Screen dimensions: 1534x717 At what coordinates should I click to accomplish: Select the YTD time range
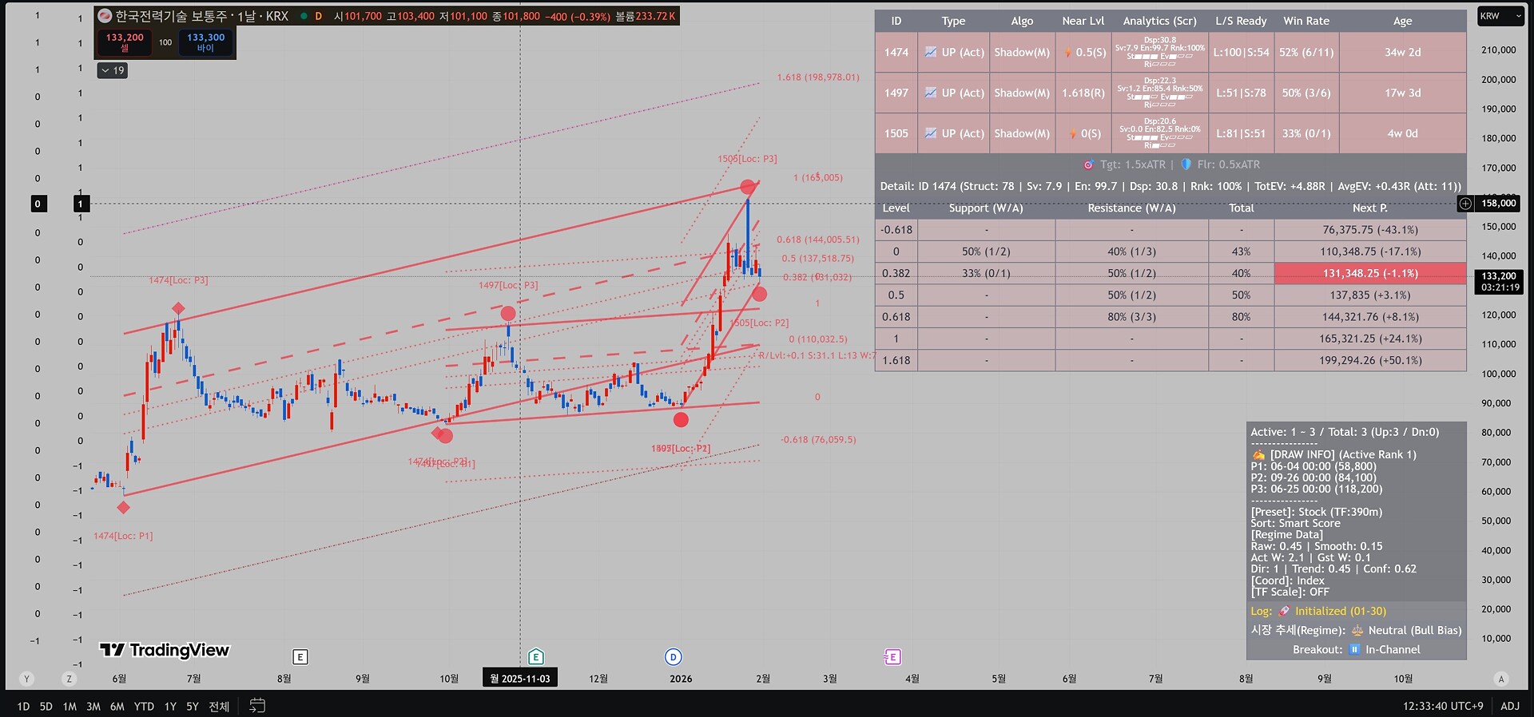[144, 707]
